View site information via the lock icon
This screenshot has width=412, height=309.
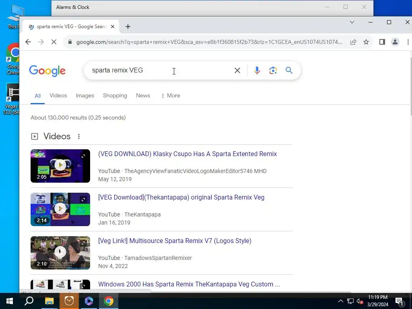(x=70, y=42)
